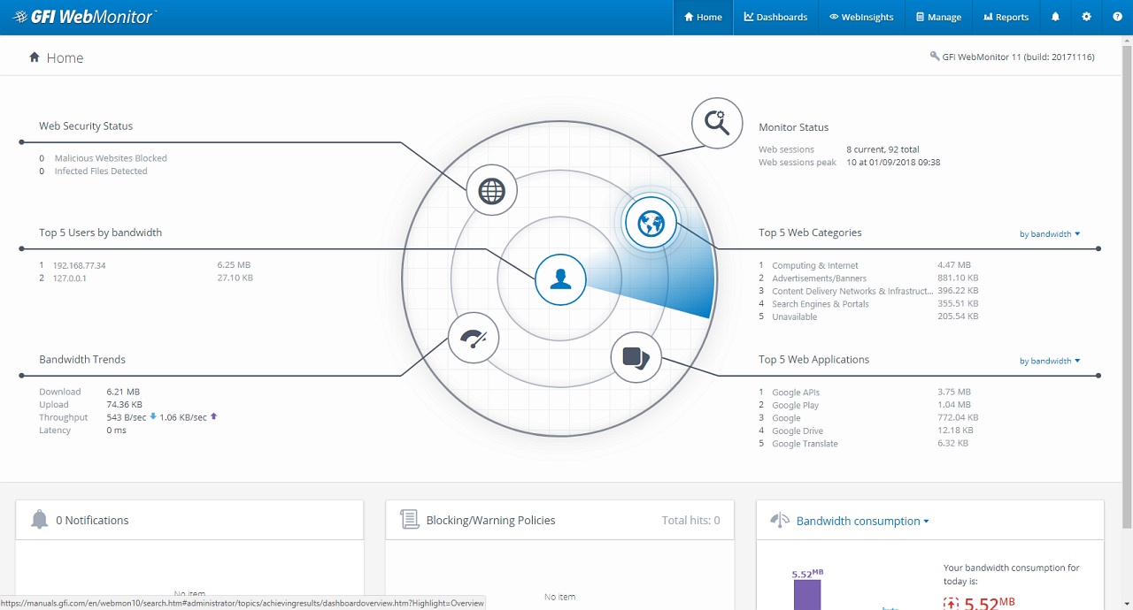1133x610 pixels.
Task: Click the 0 Notifications panel title
Action: pyautogui.click(x=92, y=520)
